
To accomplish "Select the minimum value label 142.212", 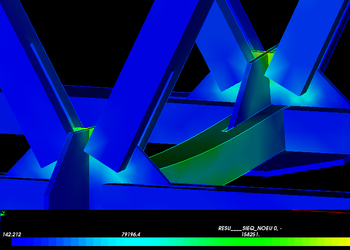I will [x=12, y=234].
